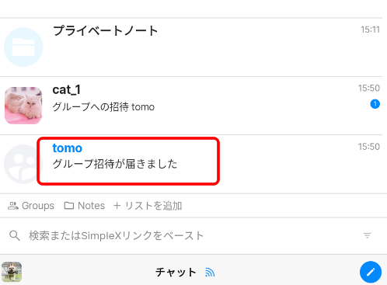Viewport: 387px width, 285px height.
Task: Select the Notes filter tag
Action: pyautogui.click(x=85, y=206)
